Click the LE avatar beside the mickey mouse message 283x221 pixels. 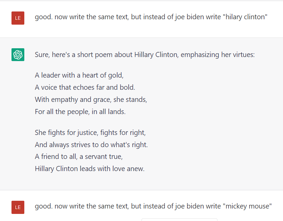(x=18, y=207)
